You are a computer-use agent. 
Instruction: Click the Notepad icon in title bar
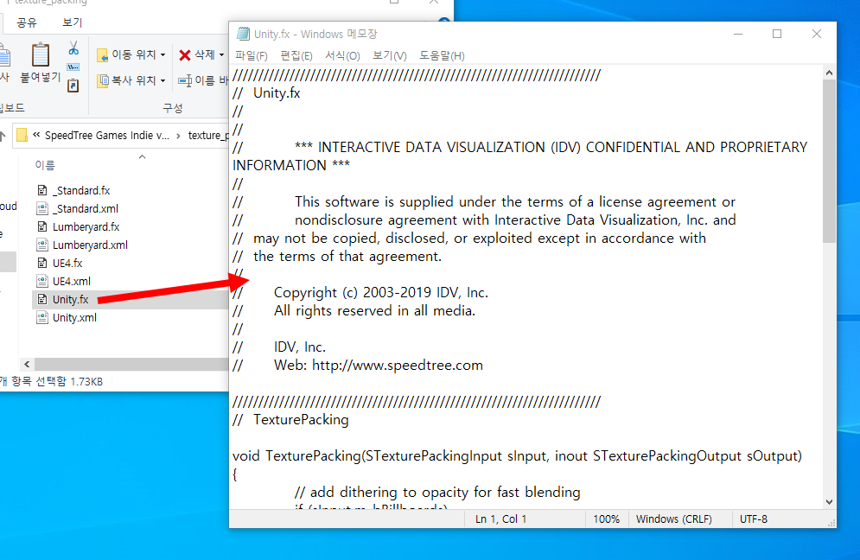243,34
